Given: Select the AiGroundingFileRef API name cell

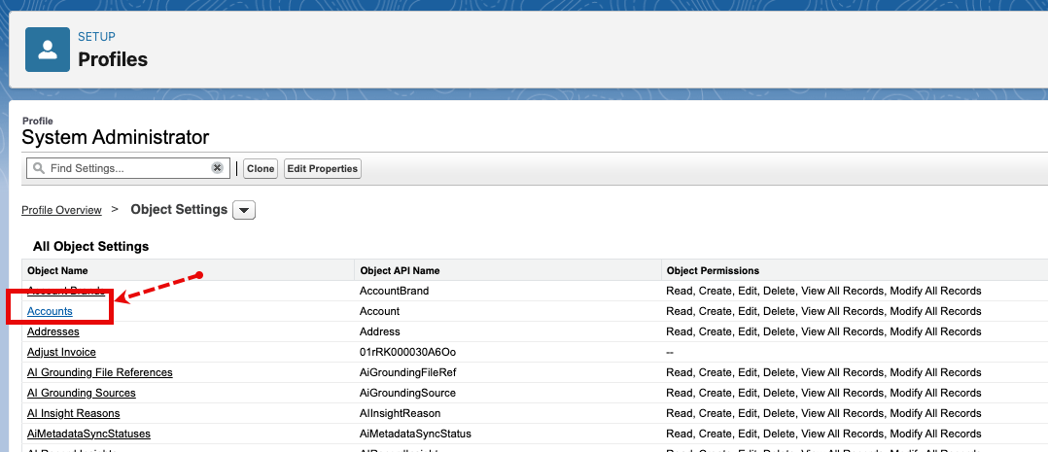Looking at the screenshot, I should tap(407, 372).
